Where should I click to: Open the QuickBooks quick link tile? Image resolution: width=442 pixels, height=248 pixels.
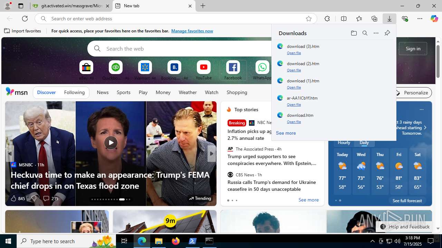click(116, 70)
